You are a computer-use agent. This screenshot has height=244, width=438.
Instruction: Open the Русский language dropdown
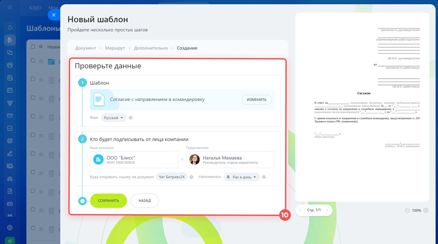click(x=114, y=118)
